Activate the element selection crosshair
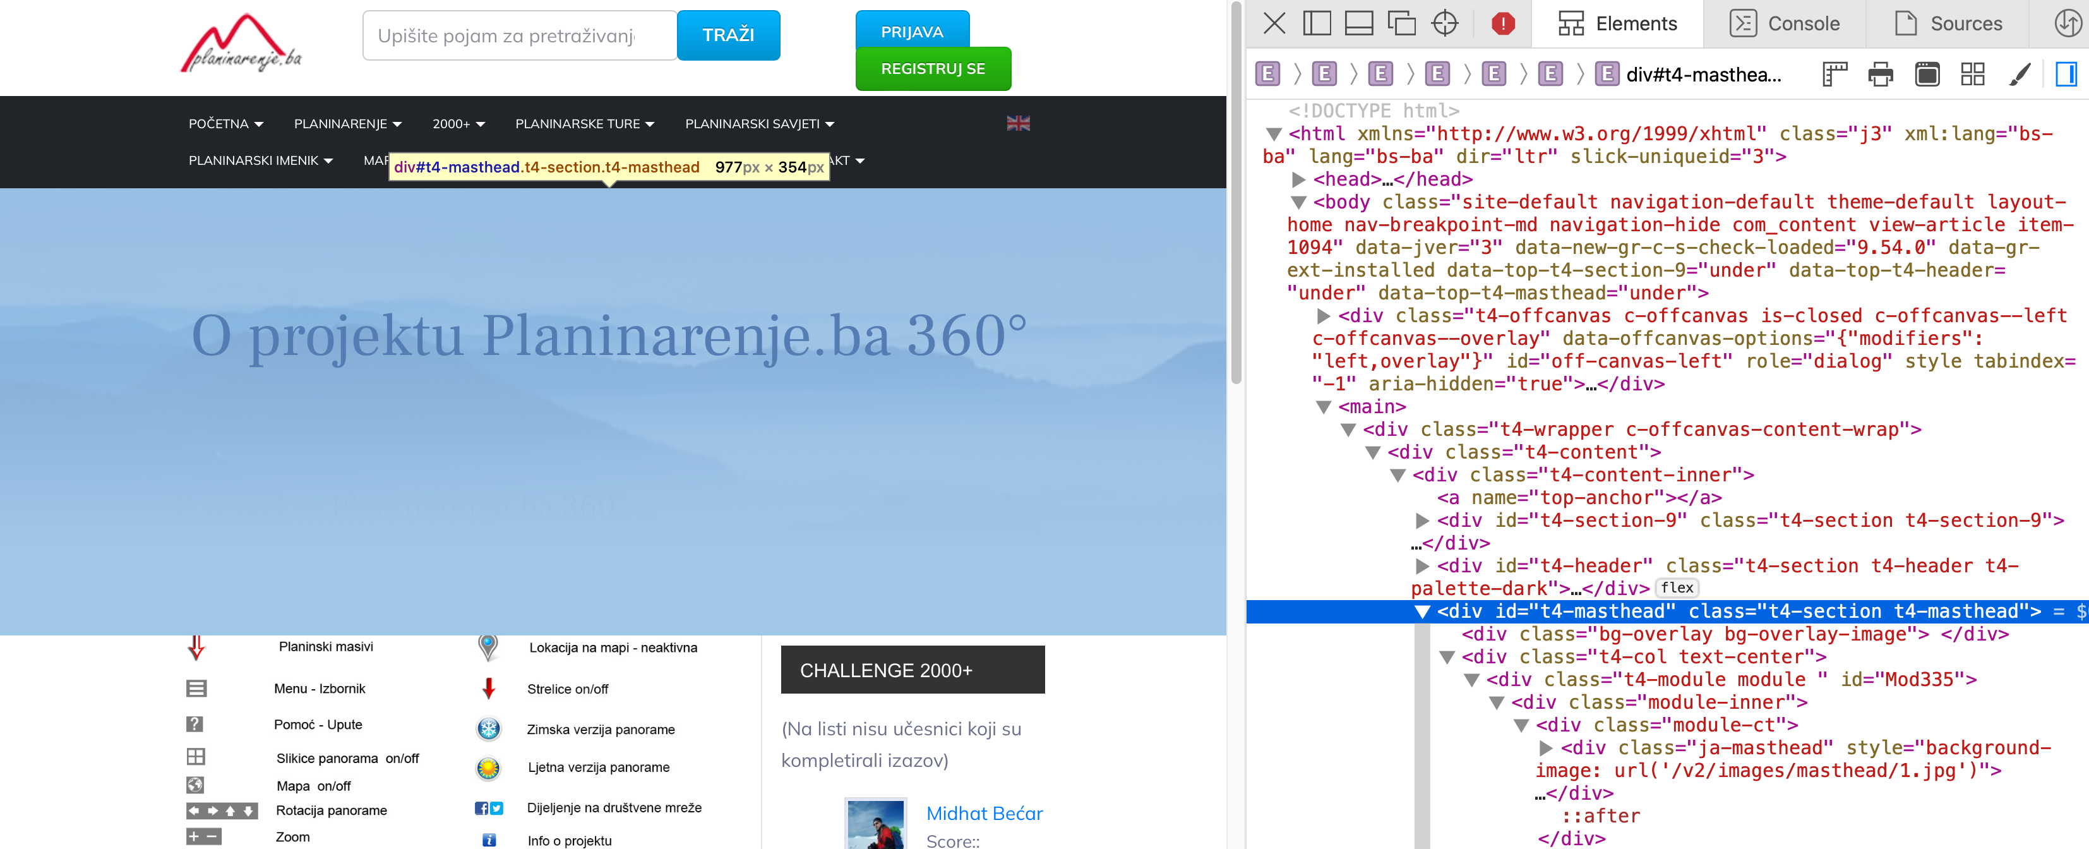This screenshot has height=849, width=2089. pyautogui.click(x=1445, y=23)
